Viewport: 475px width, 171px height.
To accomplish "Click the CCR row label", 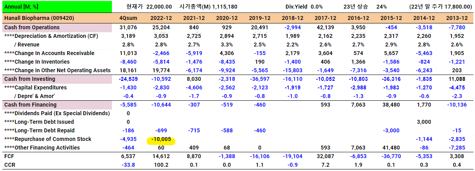I will (x=9, y=165).
